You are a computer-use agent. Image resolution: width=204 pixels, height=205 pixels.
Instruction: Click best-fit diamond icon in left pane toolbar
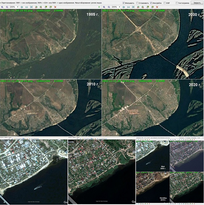point(22,7)
